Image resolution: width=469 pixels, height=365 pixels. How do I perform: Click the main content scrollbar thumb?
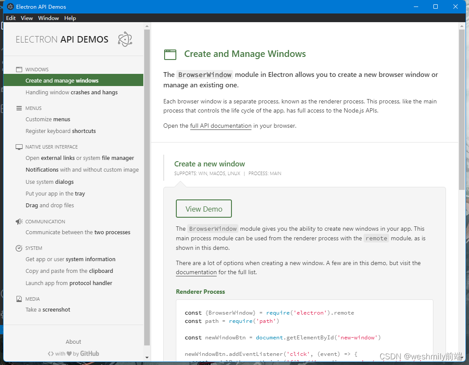[x=462, y=109]
